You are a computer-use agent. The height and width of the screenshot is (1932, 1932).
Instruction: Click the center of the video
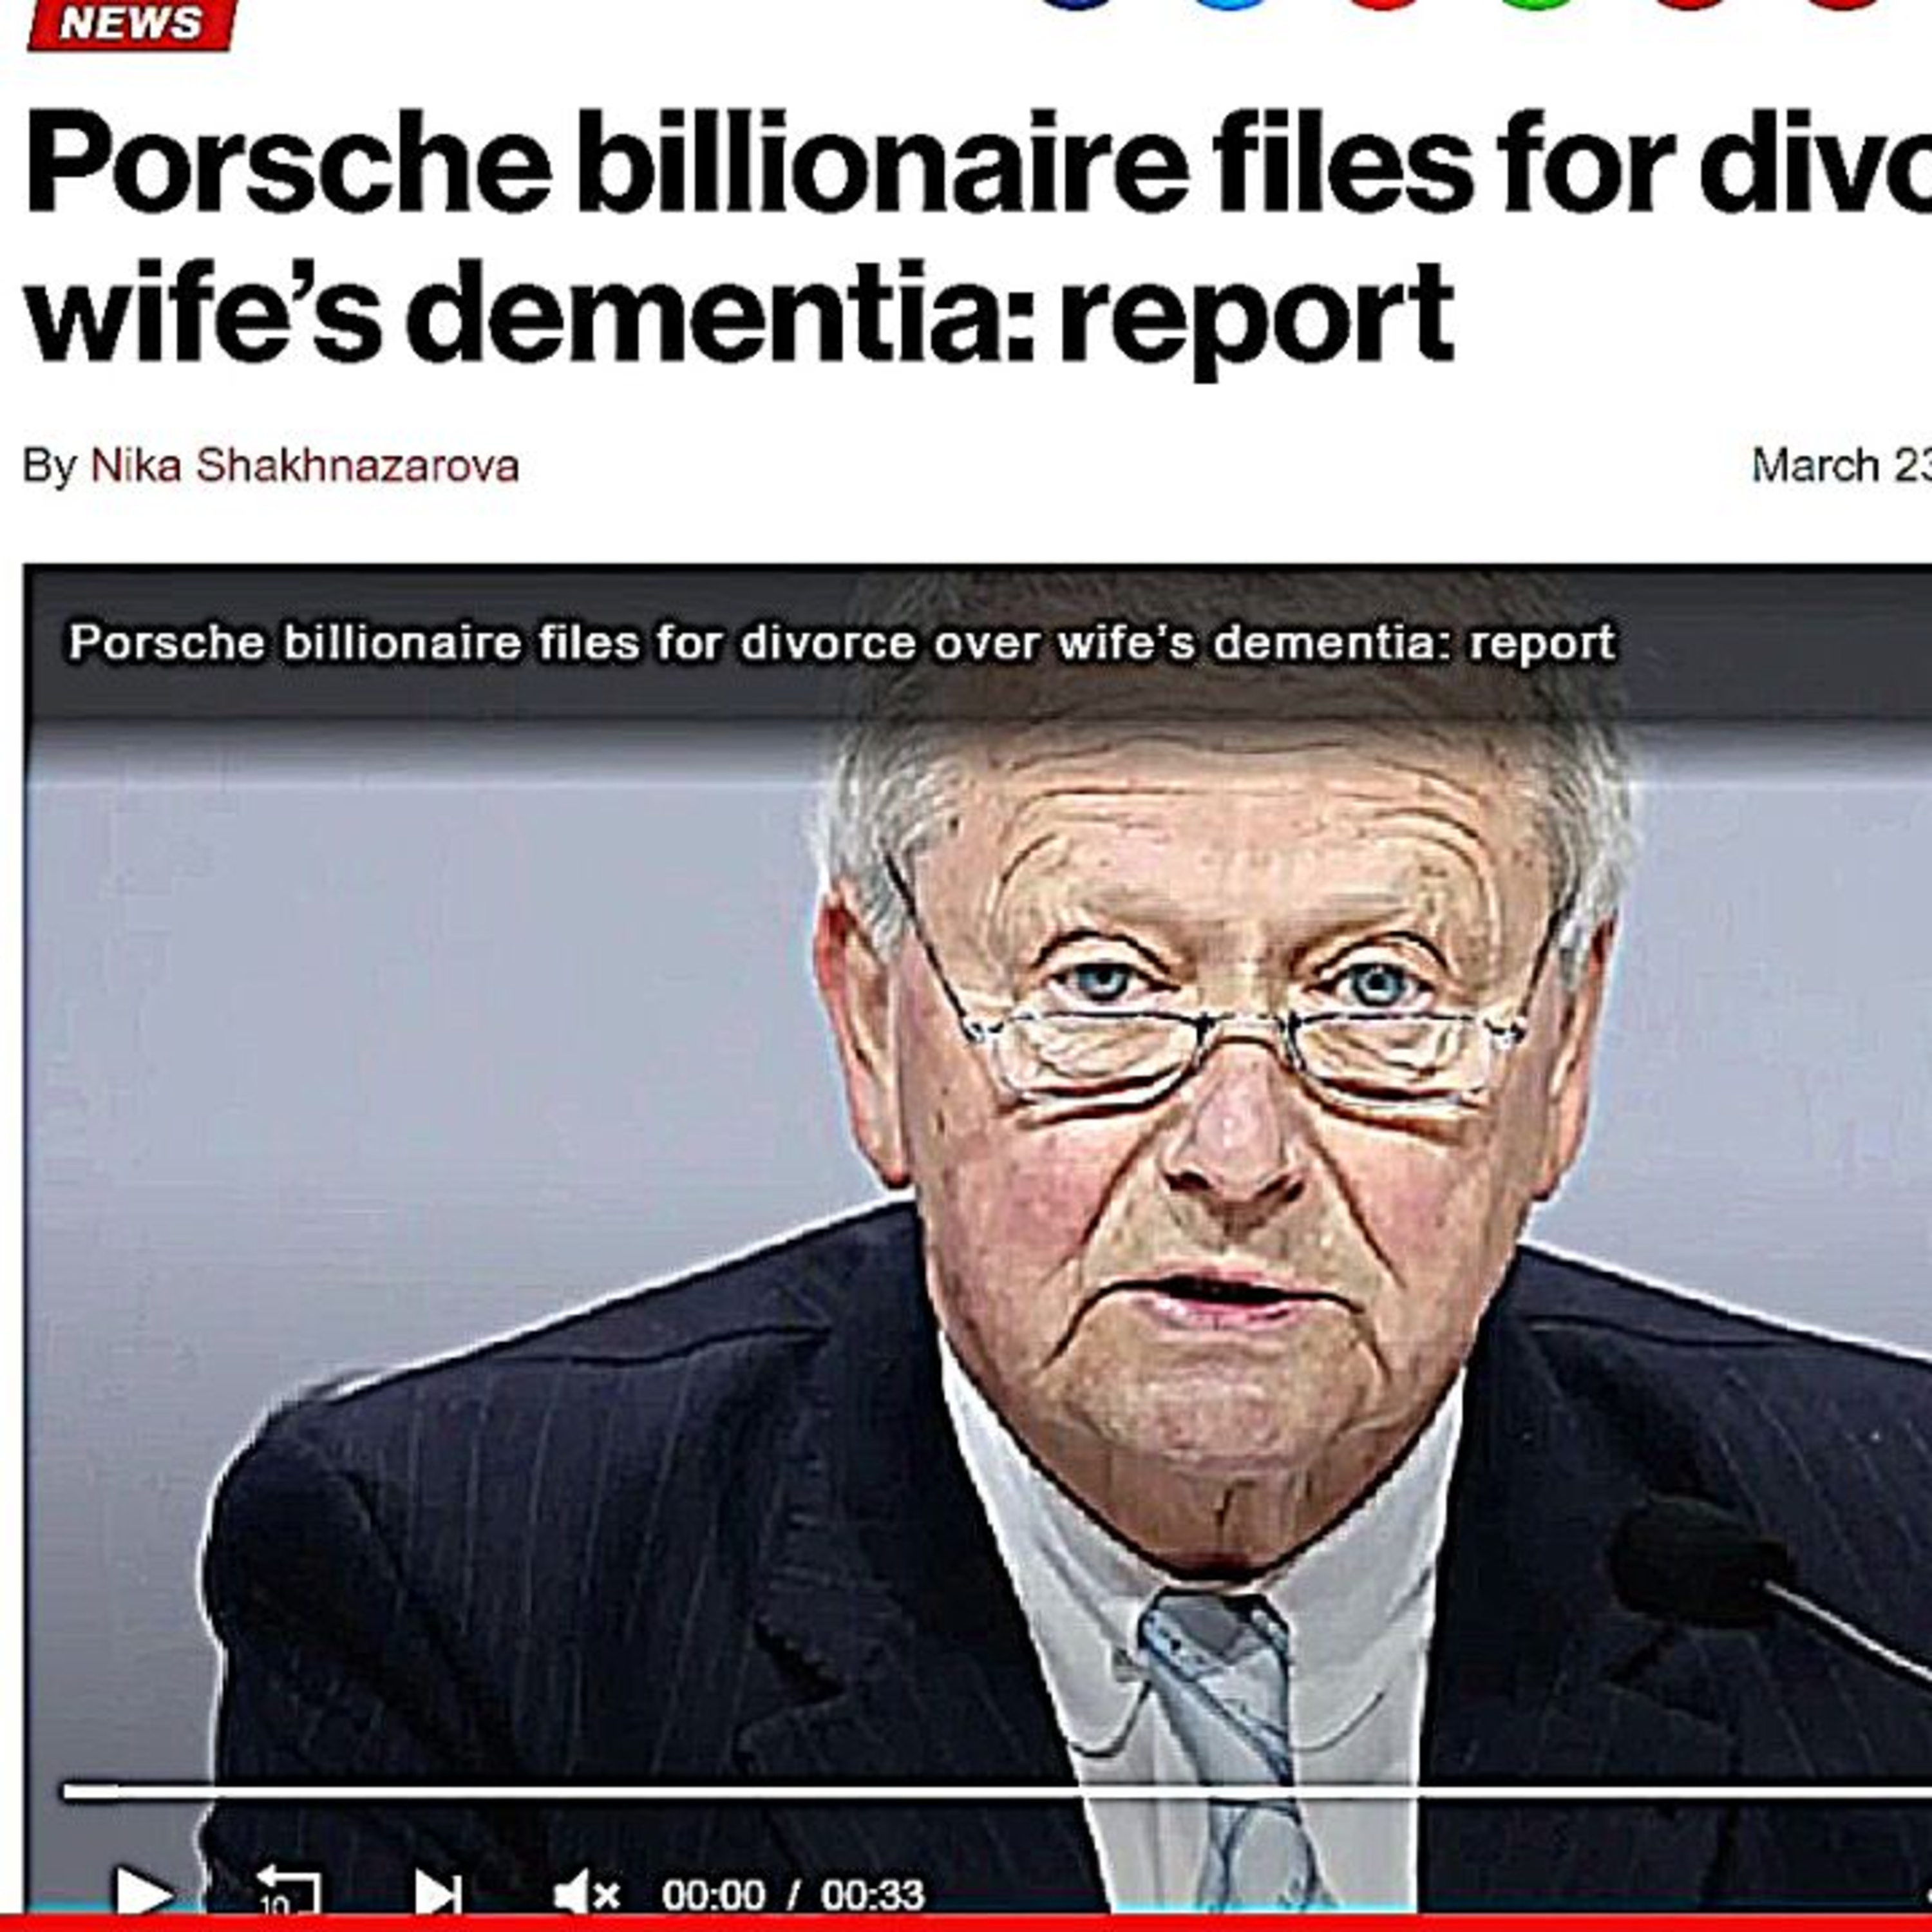pos(978,1240)
